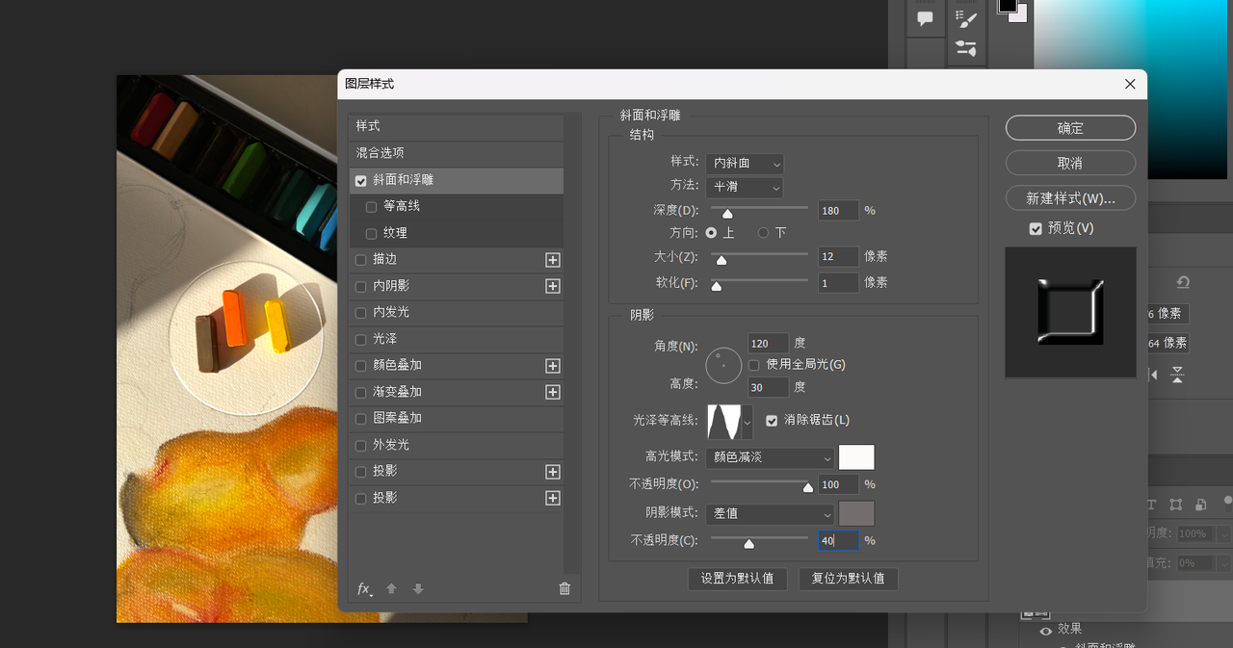Screen dimensions: 1233x648
Task: Click the 新建样式(W)... button
Action: pos(1070,198)
